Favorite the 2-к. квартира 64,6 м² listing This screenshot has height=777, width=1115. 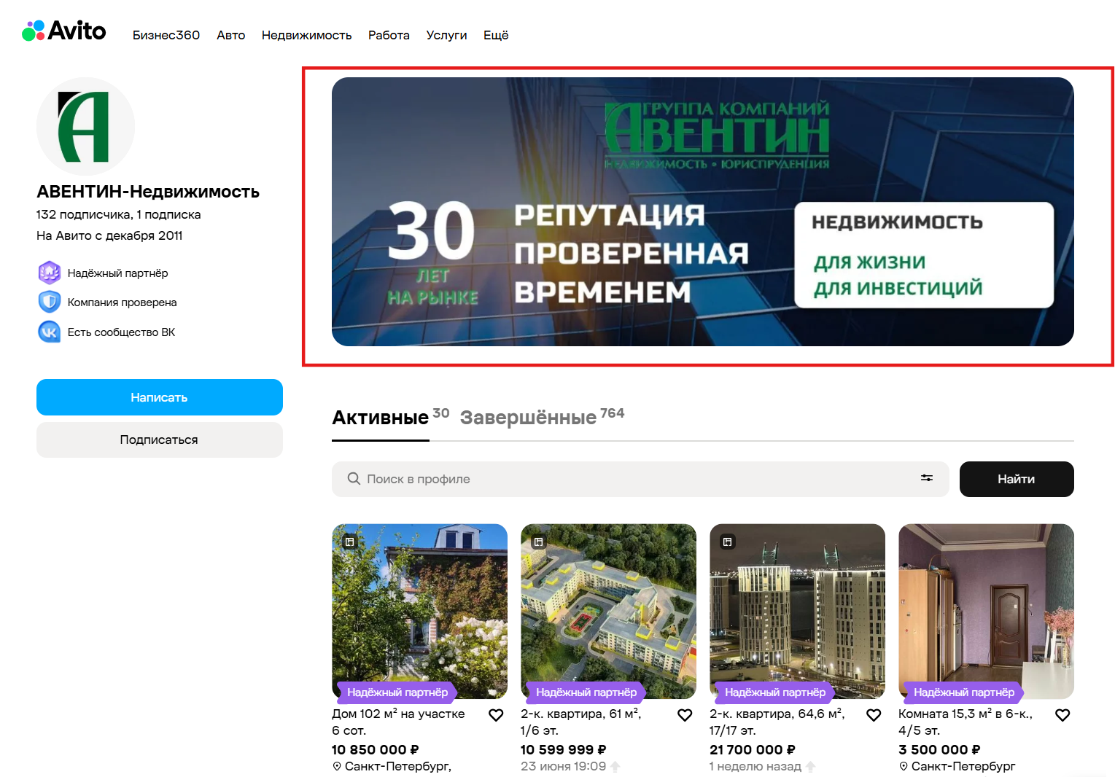tap(874, 715)
